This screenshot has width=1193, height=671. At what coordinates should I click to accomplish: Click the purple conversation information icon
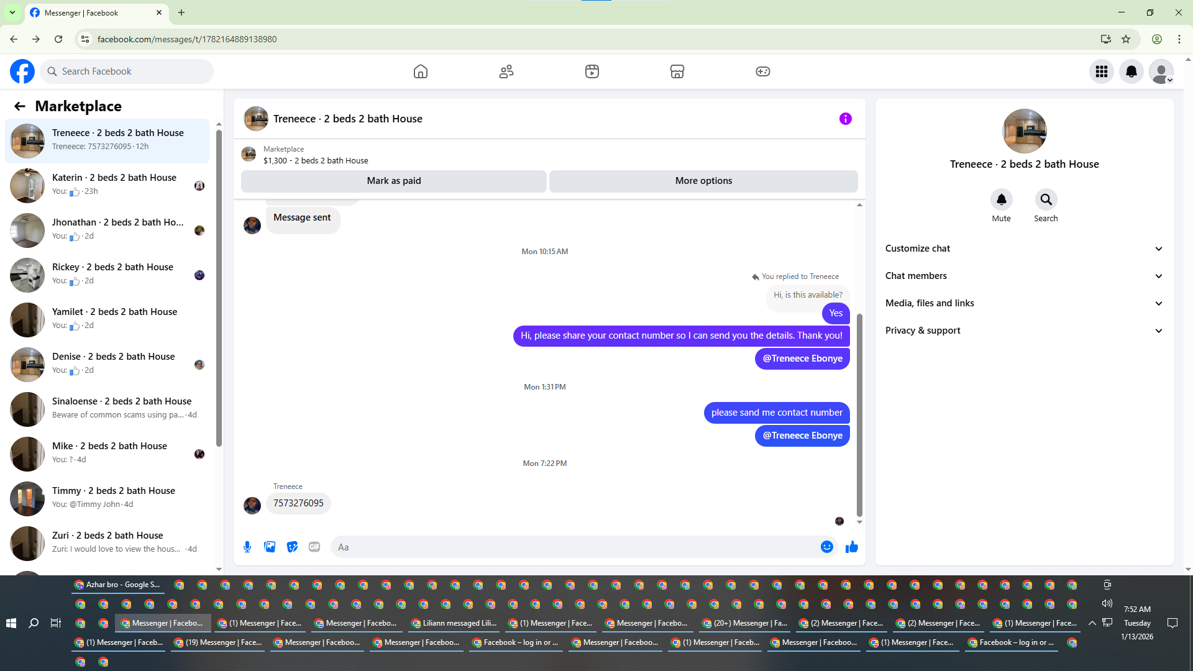(845, 119)
